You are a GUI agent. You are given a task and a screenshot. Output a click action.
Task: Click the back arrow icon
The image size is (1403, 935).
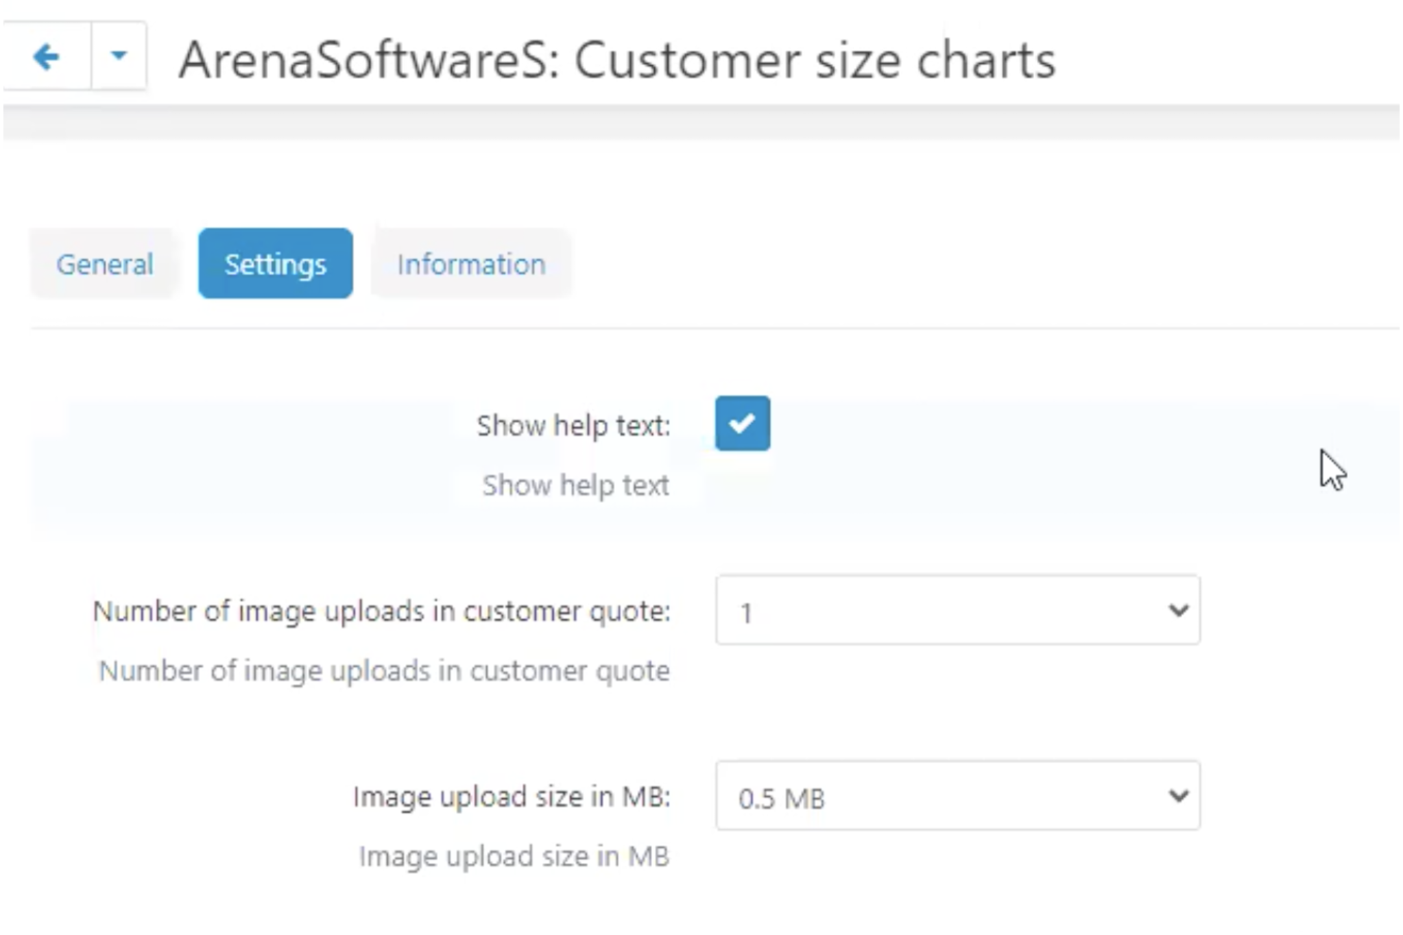[x=46, y=56]
